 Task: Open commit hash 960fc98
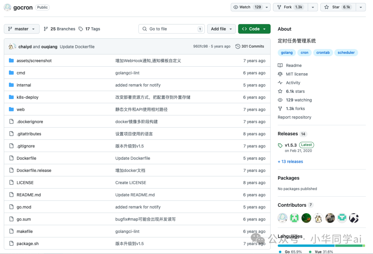(x=200, y=46)
